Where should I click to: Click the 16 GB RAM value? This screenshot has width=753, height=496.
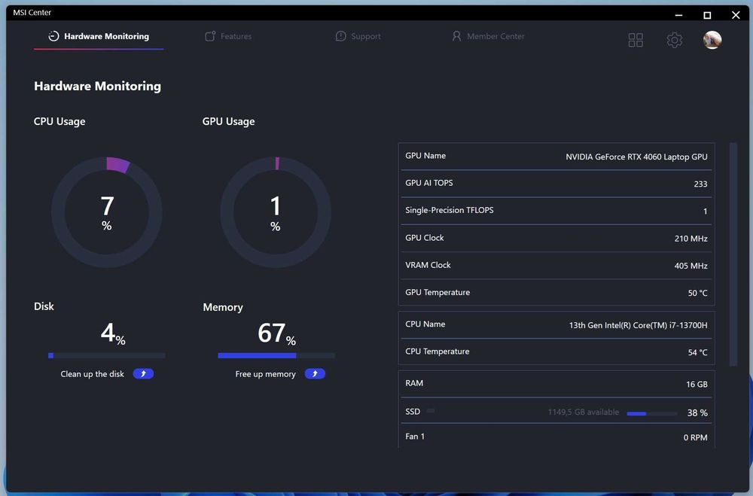pyautogui.click(x=697, y=384)
